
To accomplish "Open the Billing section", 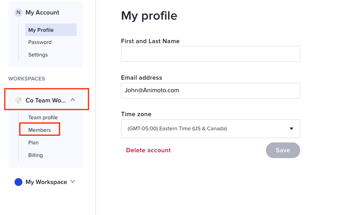I will tap(35, 155).
